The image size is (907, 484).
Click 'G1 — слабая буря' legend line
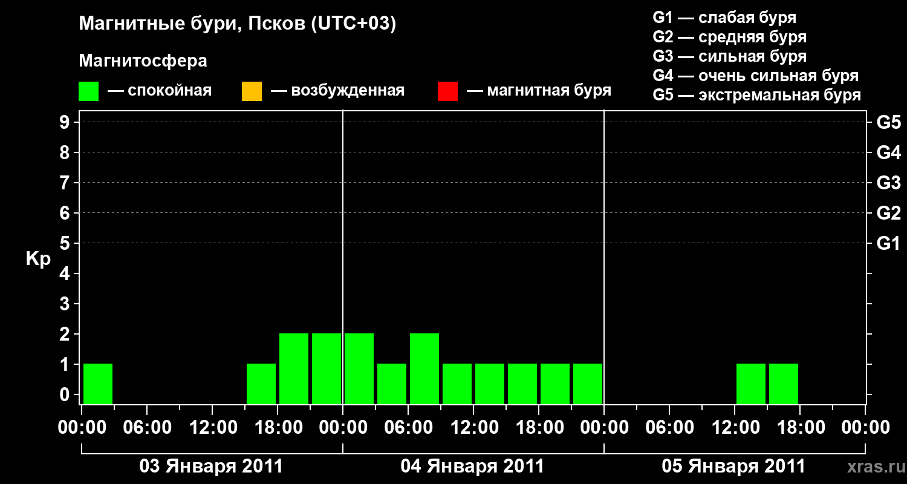pos(724,18)
